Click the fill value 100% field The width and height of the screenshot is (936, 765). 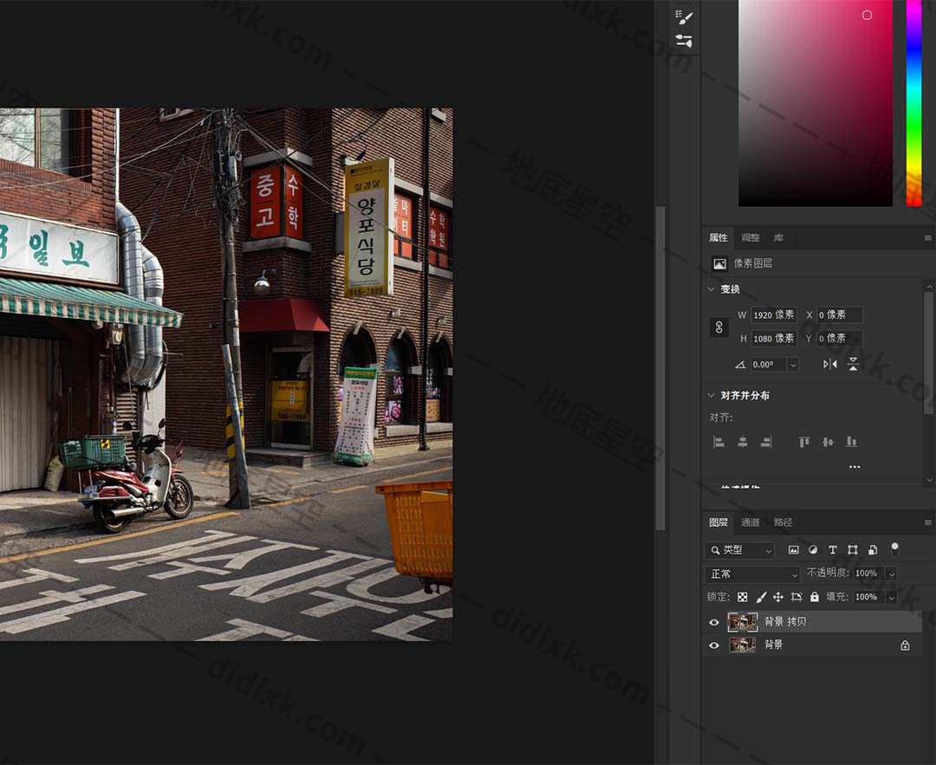868,597
